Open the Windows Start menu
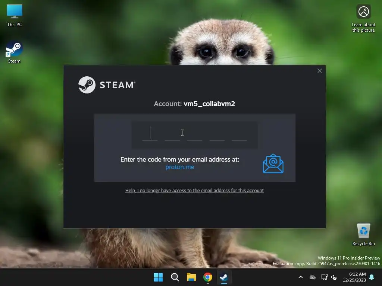The image size is (382, 286). [158, 277]
